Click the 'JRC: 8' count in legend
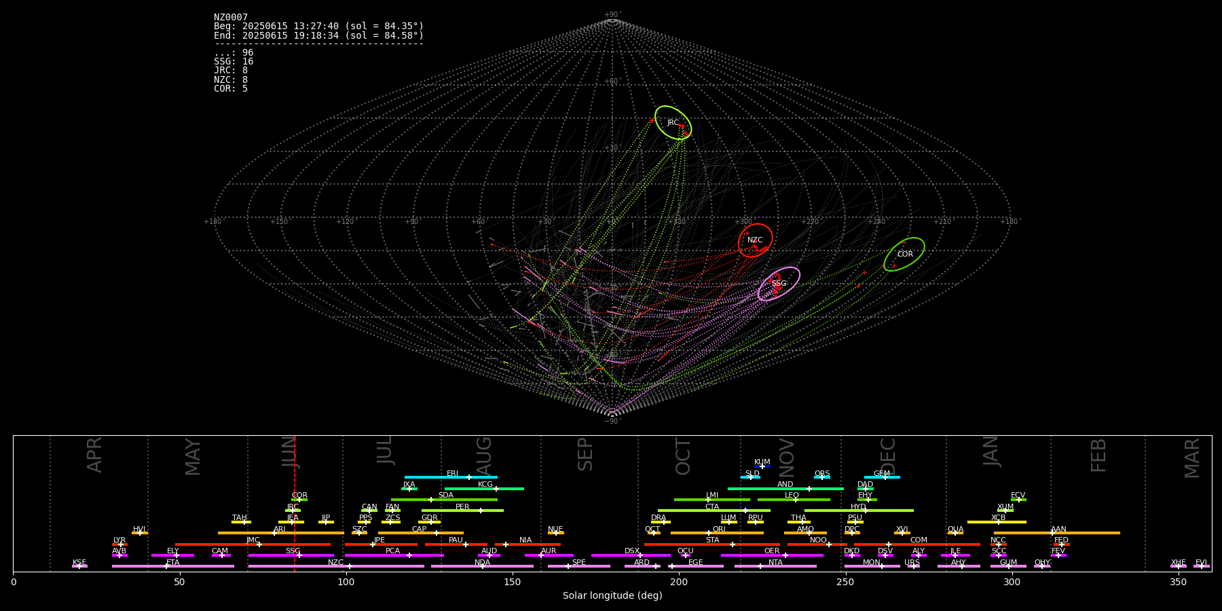 pyautogui.click(x=231, y=71)
